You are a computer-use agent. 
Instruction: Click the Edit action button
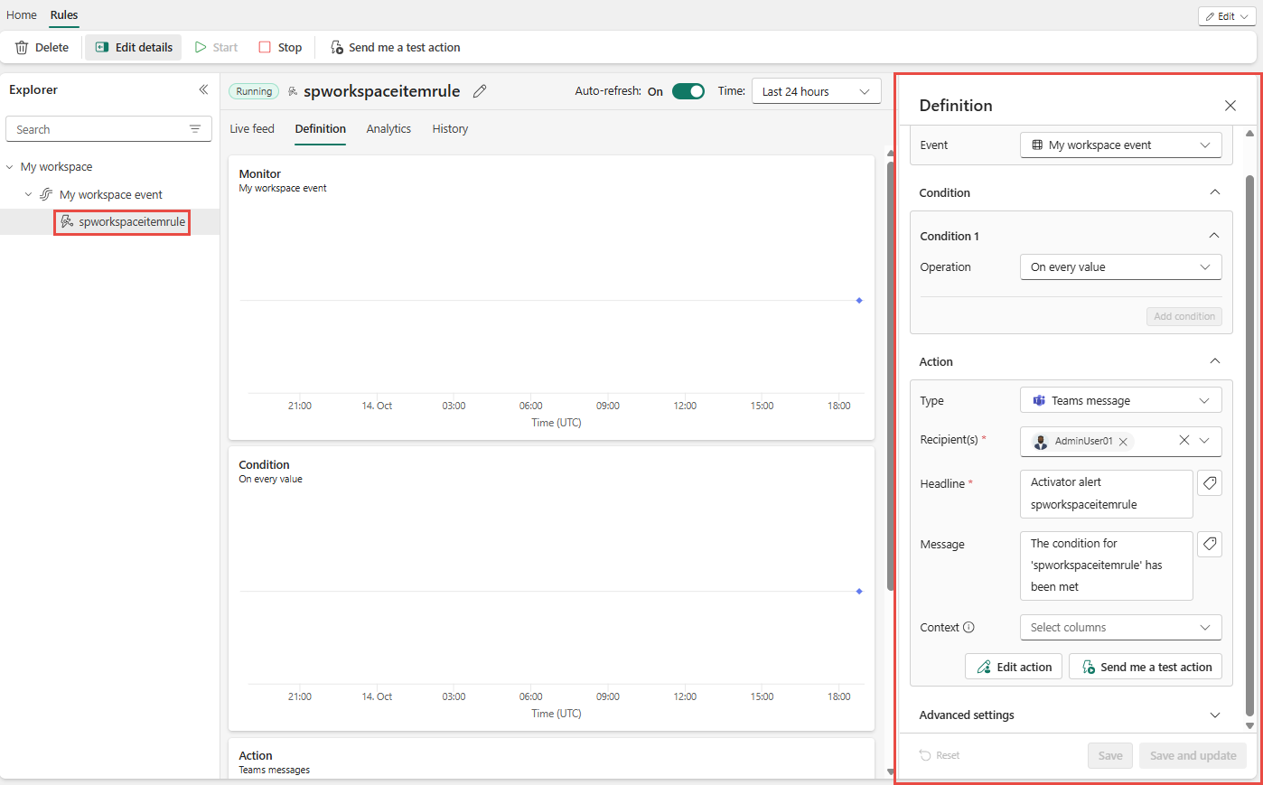click(x=1014, y=668)
